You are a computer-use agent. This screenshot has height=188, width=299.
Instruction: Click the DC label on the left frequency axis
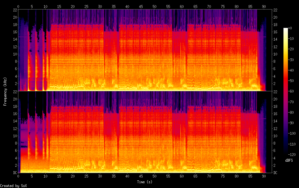pyautogui.click(x=14, y=173)
